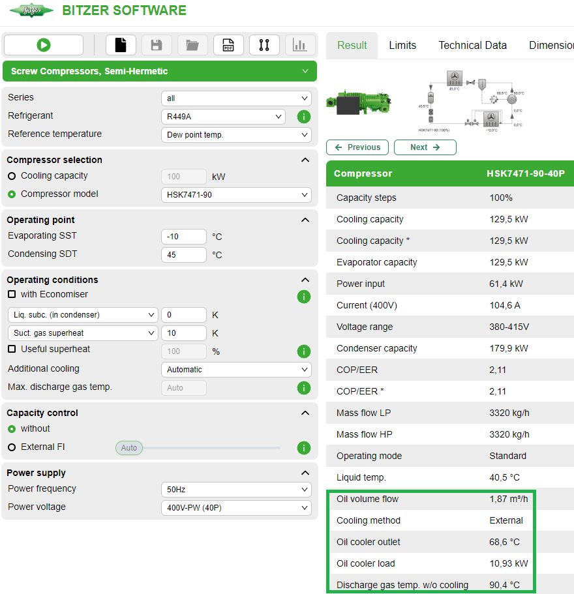This screenshot has height=594, width=574.
Task: Open the Technical Data tab
Action: click(x=472, y=45)
